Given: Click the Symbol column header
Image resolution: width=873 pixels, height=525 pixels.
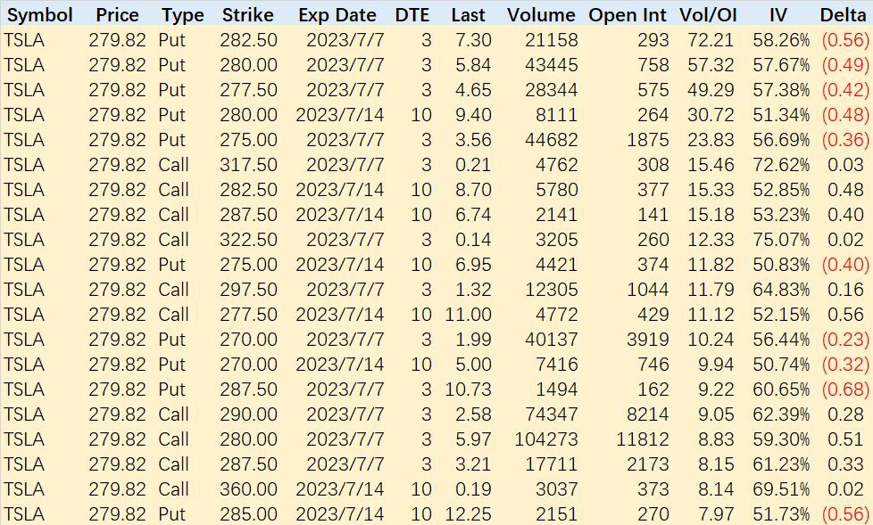Looking at the screenshot, I should 40,15.
